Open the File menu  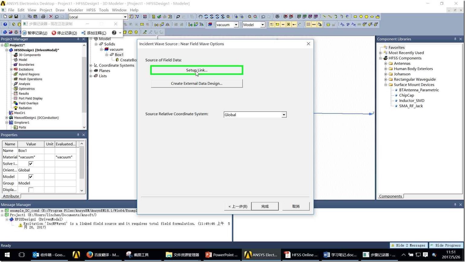click(x=11, y=10)
